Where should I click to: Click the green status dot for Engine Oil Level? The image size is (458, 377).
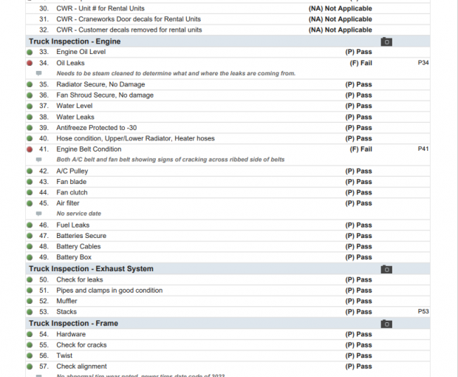tap(30, 52)
